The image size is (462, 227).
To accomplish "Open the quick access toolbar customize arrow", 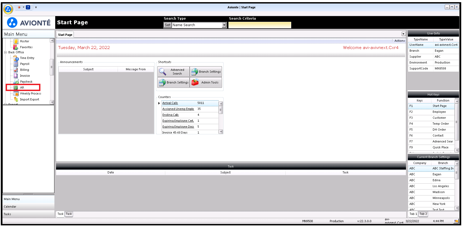I will point(36,7).
